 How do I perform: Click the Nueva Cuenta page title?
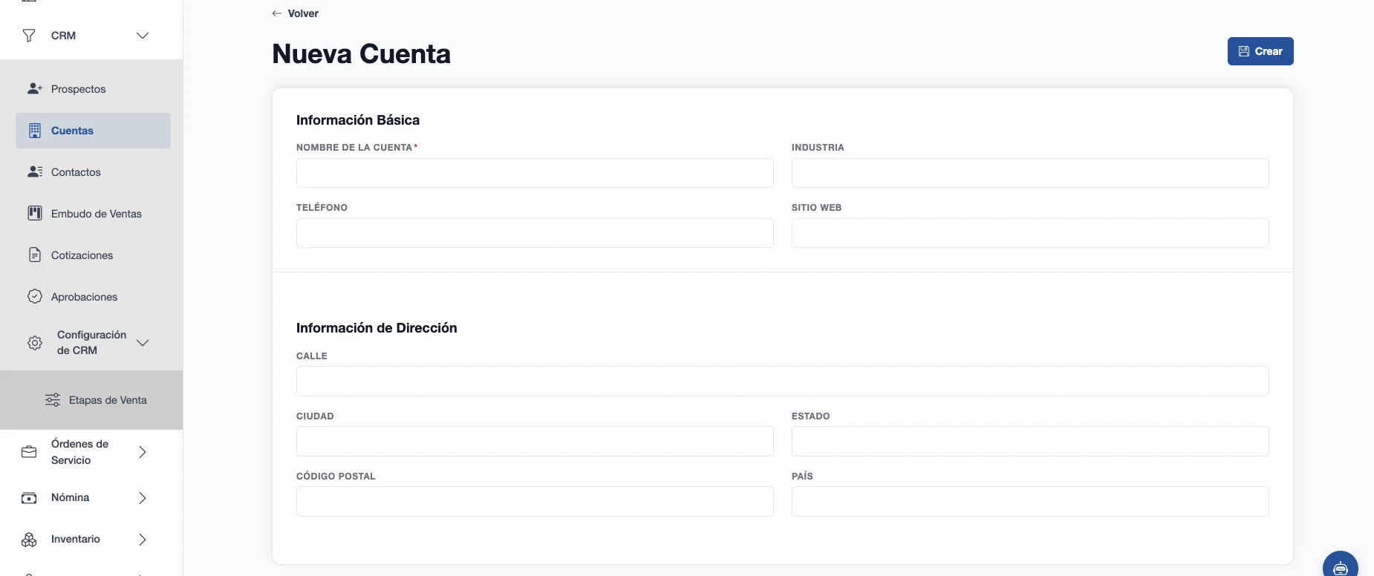tap(362, 54)
